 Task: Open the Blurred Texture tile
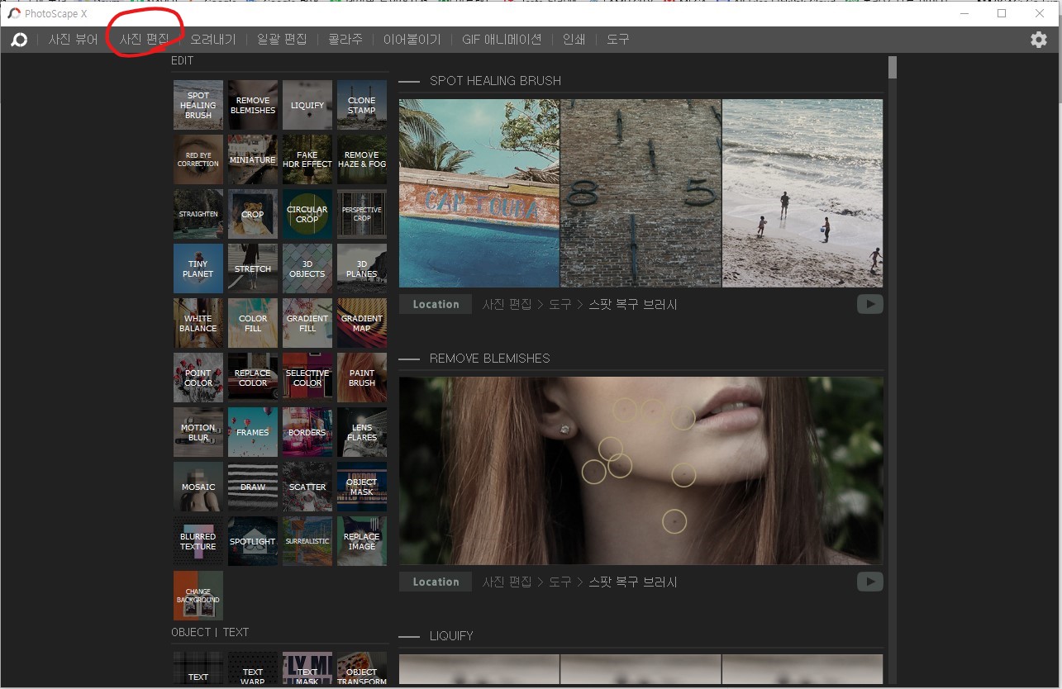[x=198, y=541]
